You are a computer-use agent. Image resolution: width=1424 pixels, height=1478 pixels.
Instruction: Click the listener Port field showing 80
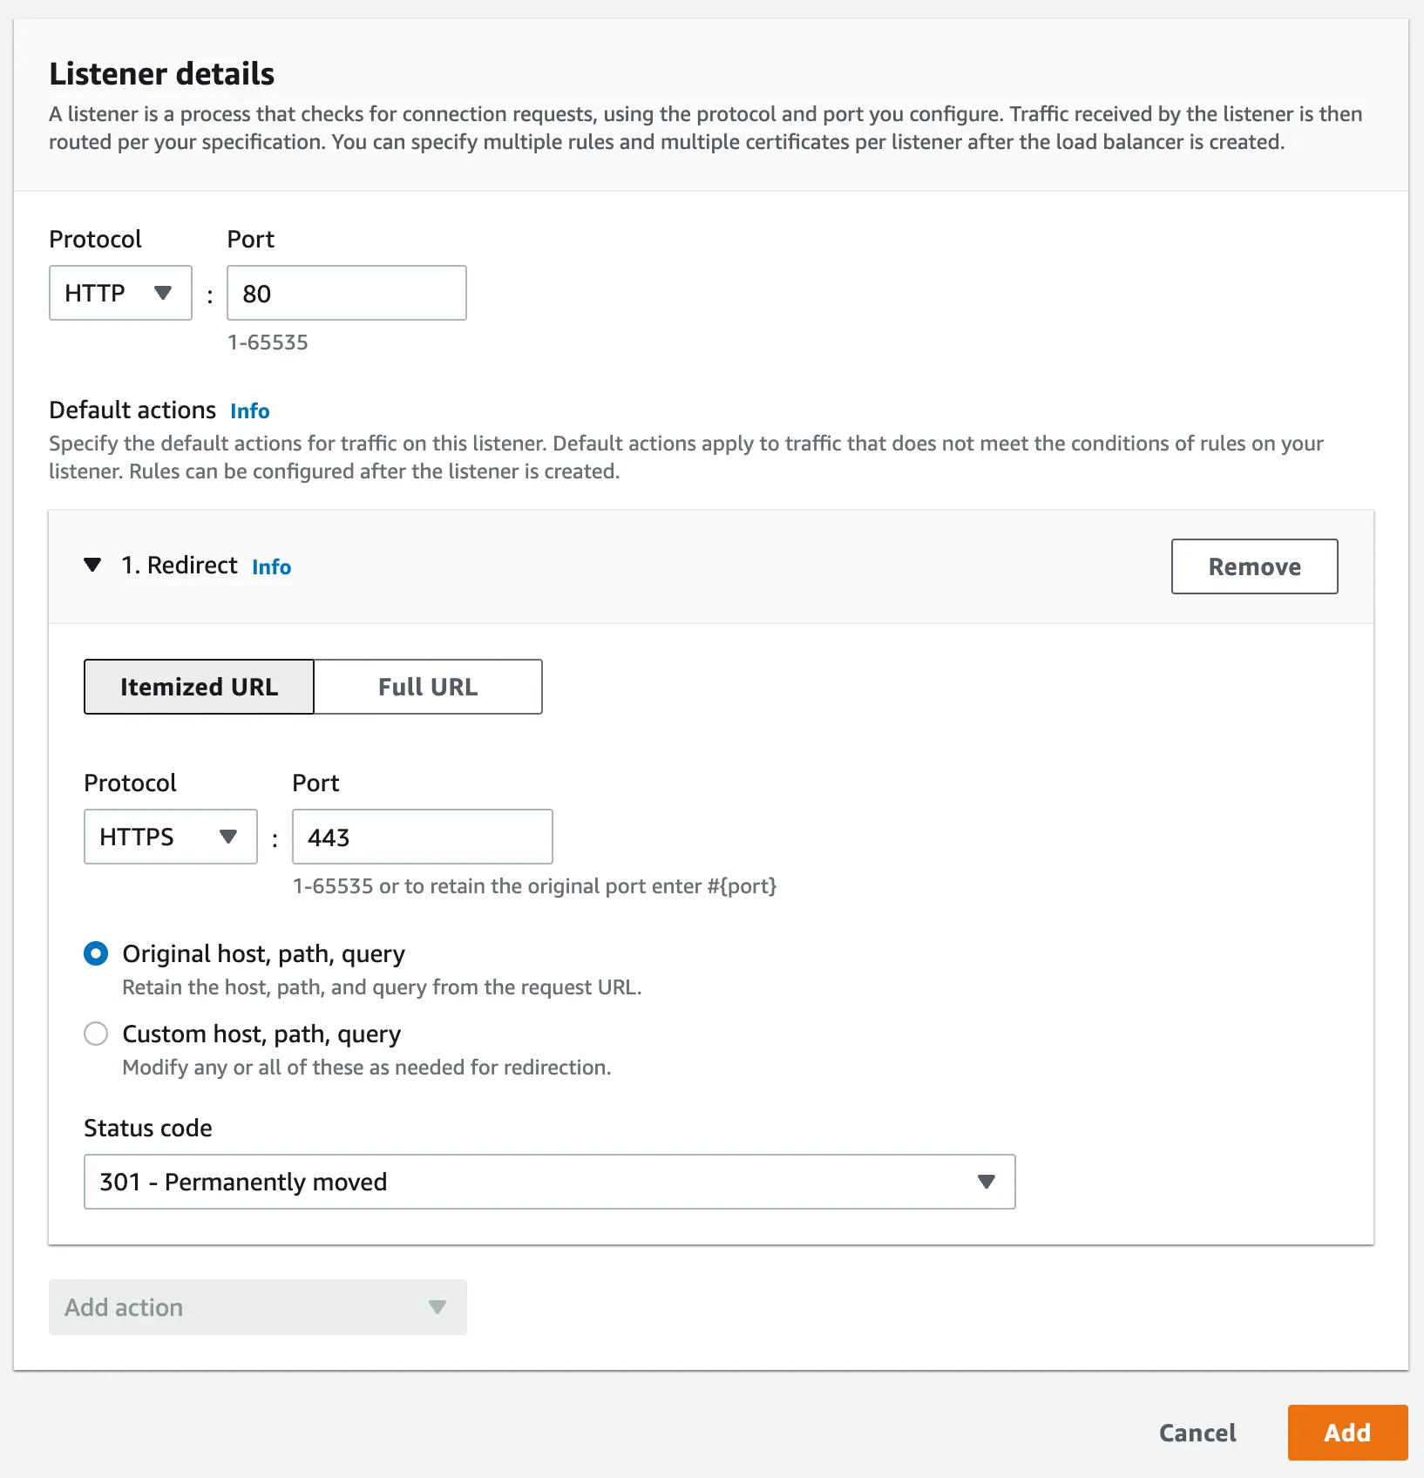point(346,293)
